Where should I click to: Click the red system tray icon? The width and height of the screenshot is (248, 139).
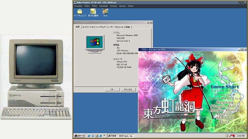[x=233, y=136]
